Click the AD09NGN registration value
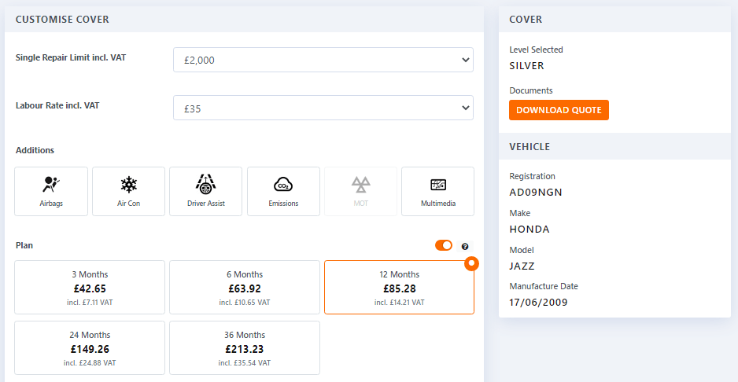This screenshot has width=738, height=382. pos(536,192)
